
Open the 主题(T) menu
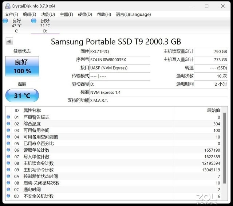[x=66, y=14]
